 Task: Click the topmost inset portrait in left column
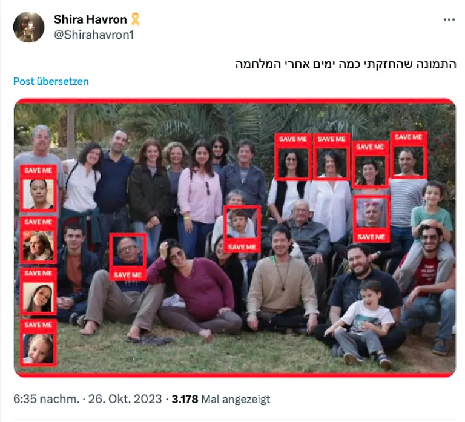[38, 194]
